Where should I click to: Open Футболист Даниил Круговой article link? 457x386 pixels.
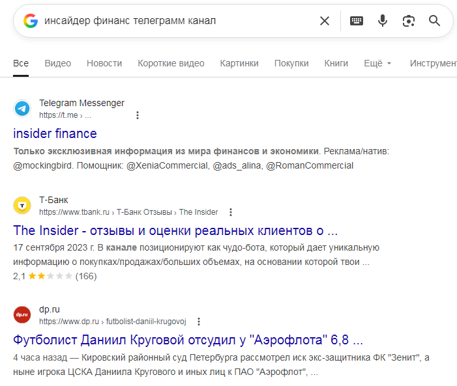(188, 340)
